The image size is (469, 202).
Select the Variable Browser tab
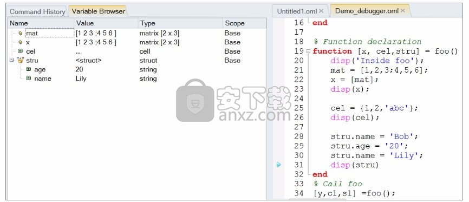[x=98, y=11]
